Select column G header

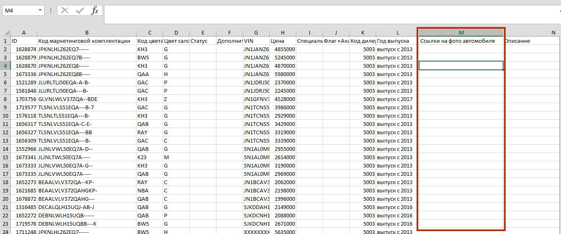pos(256,32)
